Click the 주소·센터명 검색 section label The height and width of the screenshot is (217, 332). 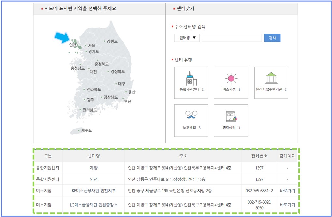(190, 27)
